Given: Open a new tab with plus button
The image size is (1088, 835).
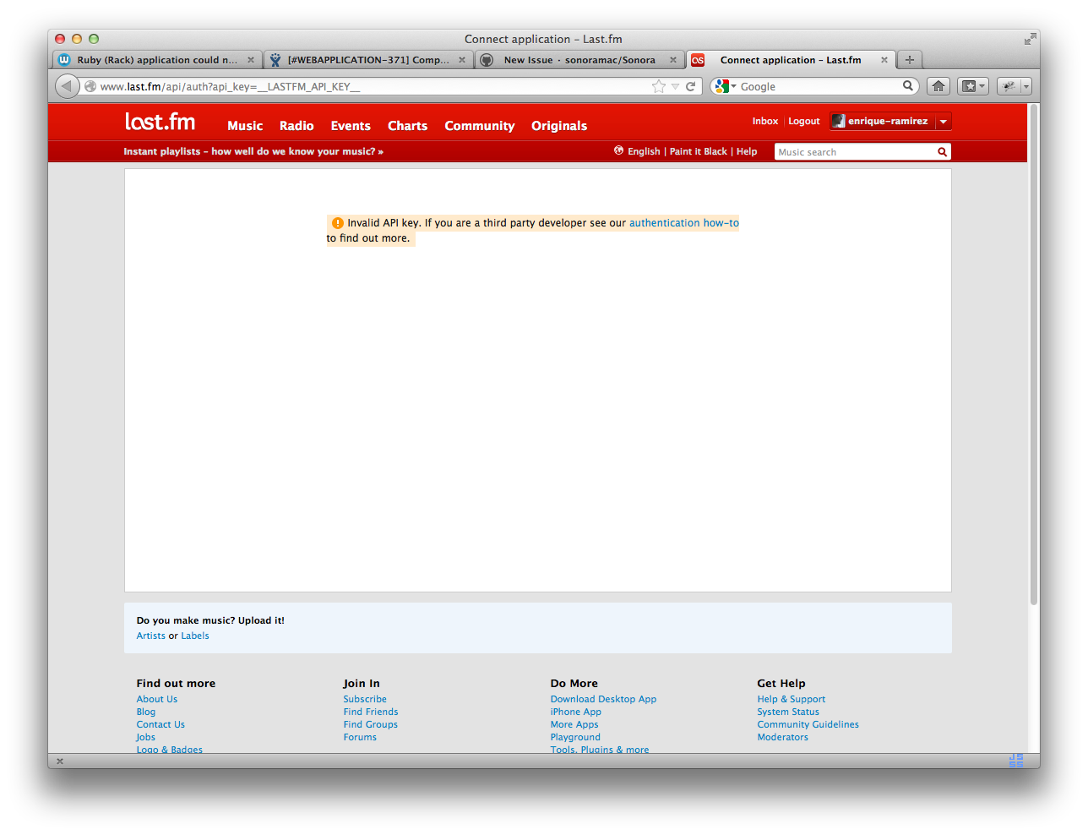Looking at the screenshot, I should (910, 60).
